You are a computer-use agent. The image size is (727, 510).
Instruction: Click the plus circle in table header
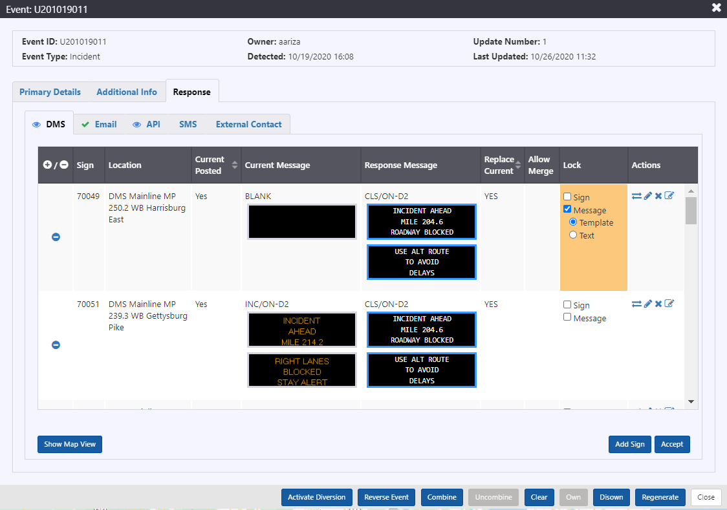pyautogui.click(x=47, y=164)
